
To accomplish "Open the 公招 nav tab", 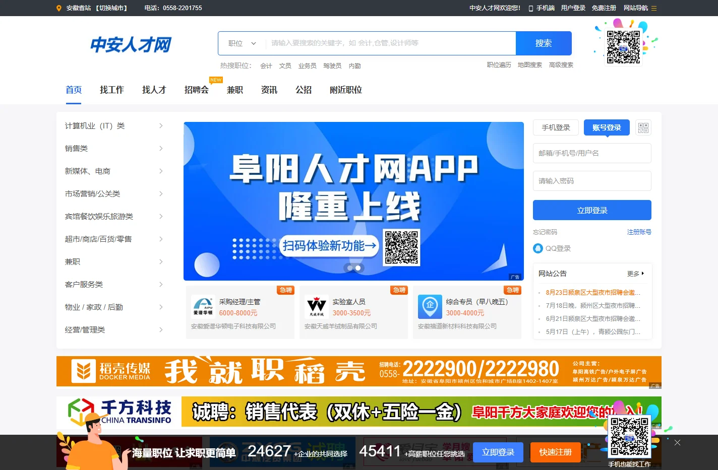I will (304, 90).
